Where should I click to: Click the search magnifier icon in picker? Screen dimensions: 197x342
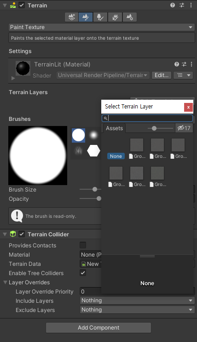pos(105,118)
